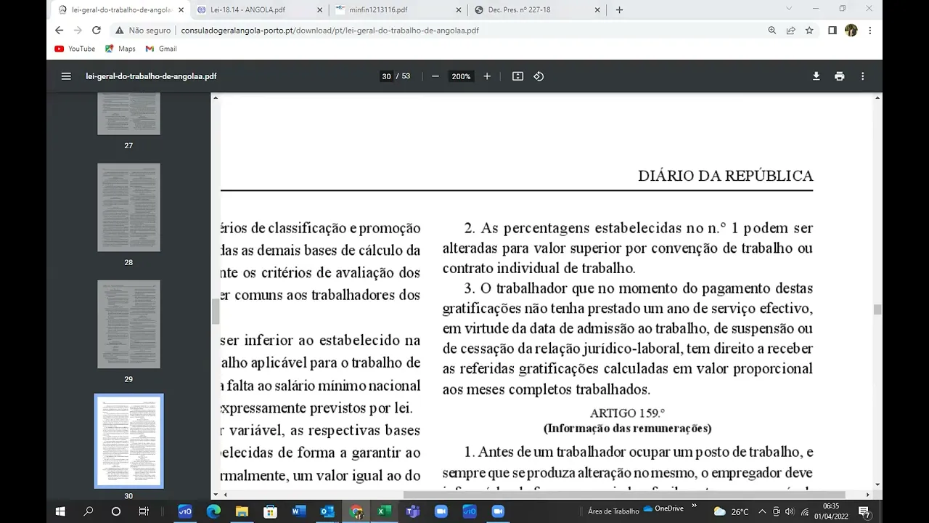This screenshot has height=523, width=929.
Task: Open Gmail bookmark
Action: (161, 49)
